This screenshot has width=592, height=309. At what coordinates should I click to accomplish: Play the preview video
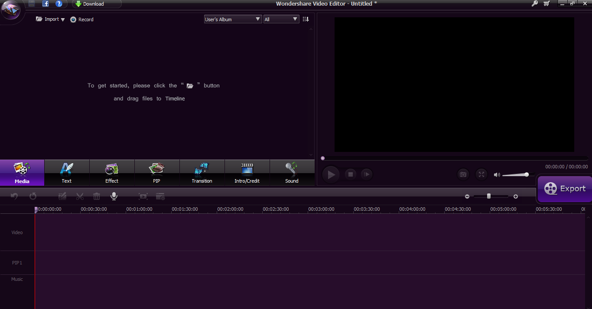(332, 174)
